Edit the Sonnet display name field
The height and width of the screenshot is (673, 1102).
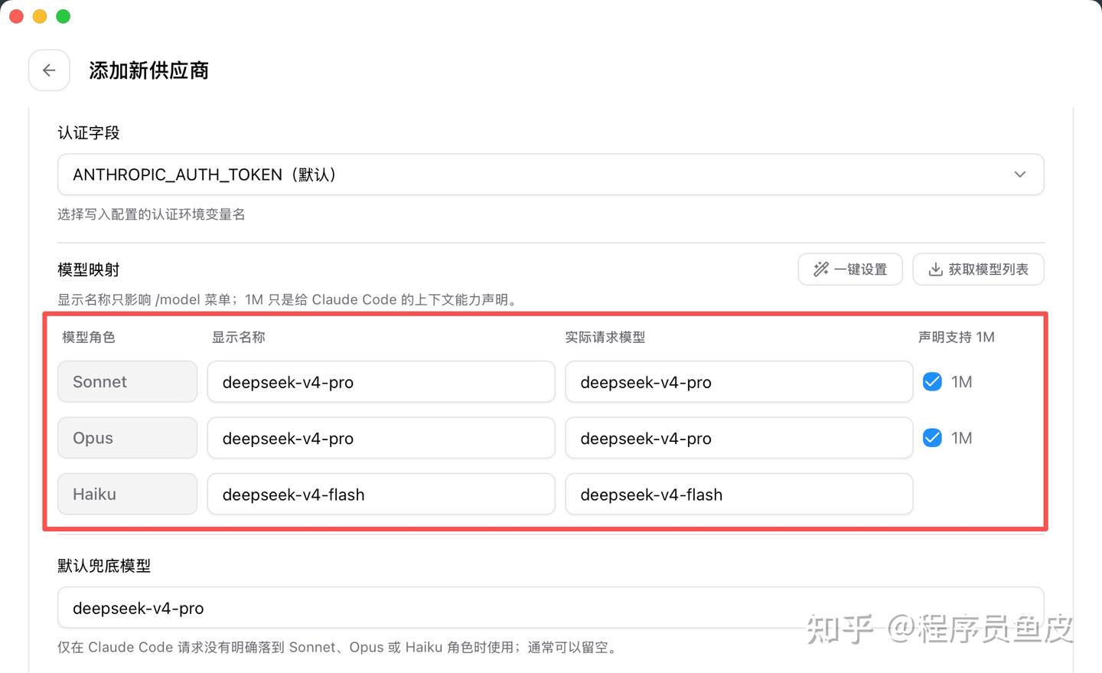(x=381, y=382)
